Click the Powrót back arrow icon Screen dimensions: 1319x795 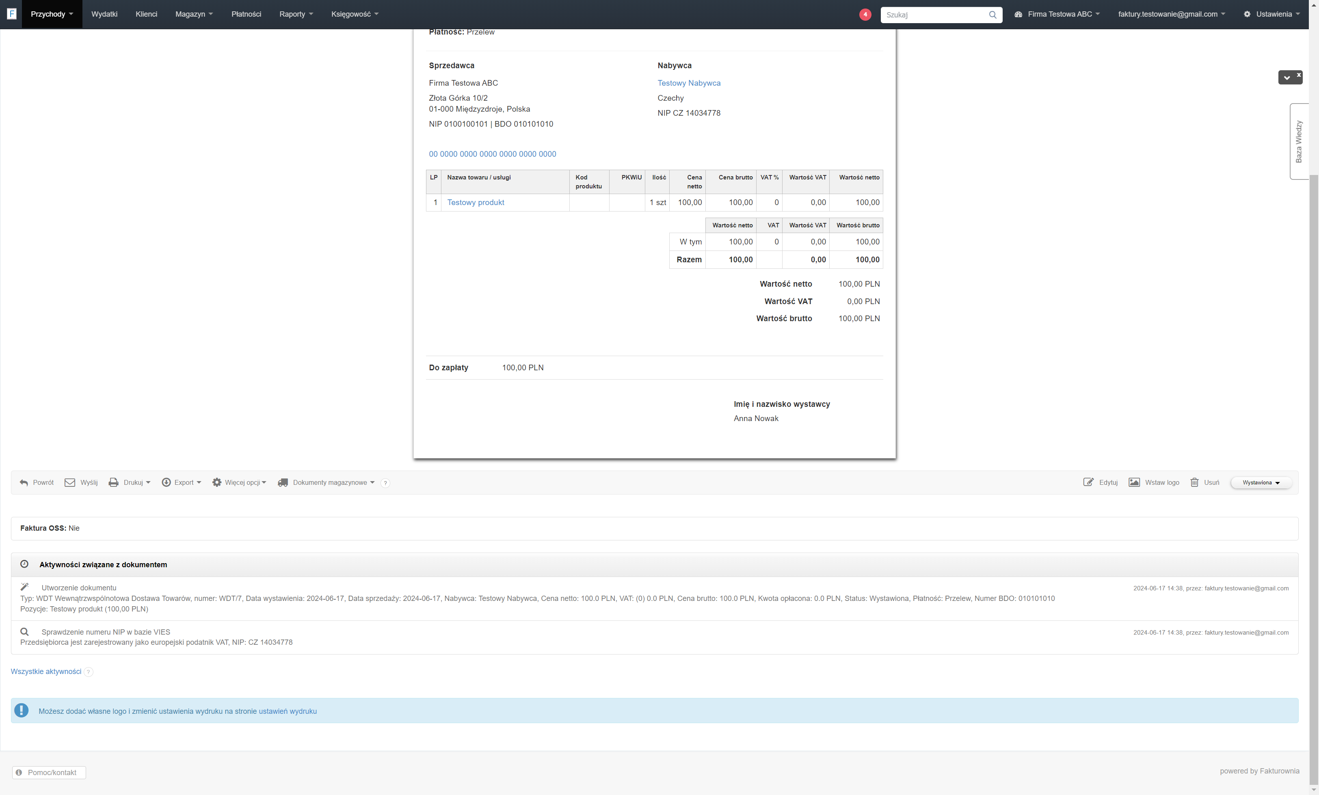[x=24, y=482]
